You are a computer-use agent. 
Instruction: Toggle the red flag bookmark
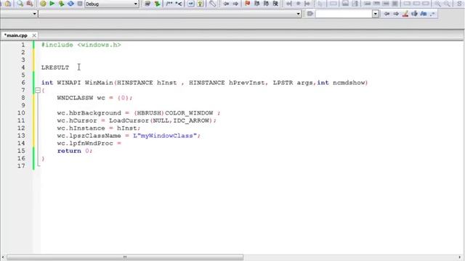click(x=248, y=4)
